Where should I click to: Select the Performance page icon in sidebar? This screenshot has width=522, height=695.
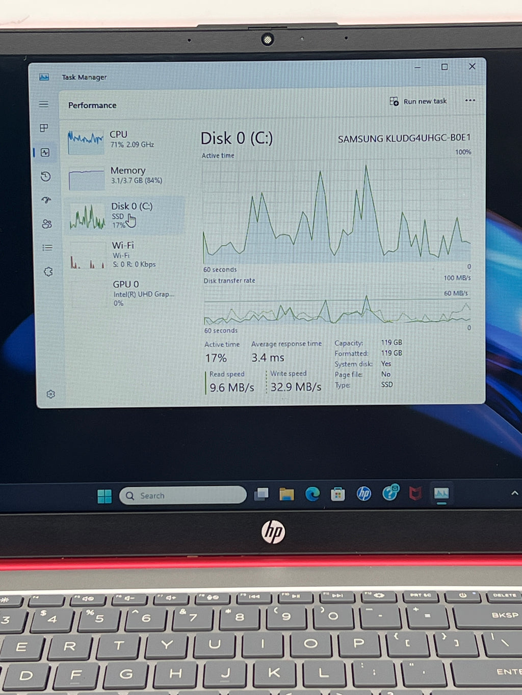click(45, 152)
